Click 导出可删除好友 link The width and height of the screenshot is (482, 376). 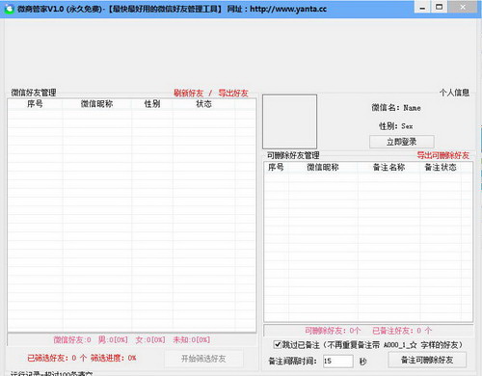pos(443,155)
